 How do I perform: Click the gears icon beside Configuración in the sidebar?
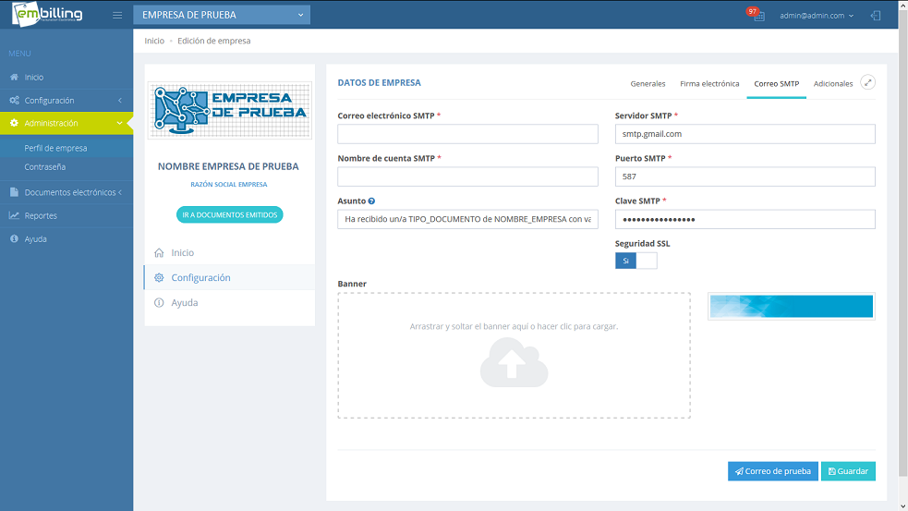tap(14, 100)
